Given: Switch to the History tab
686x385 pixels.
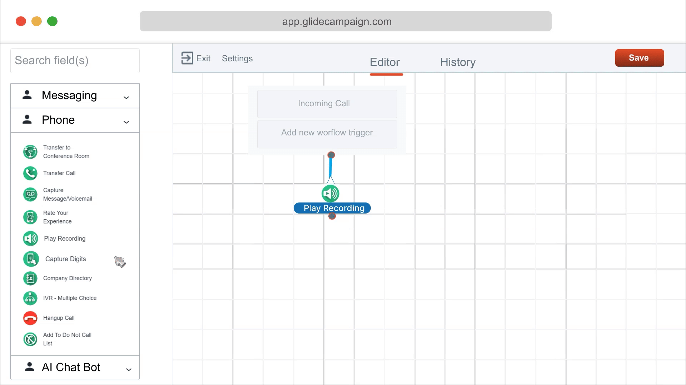Looking at the screenshot, I should click(x=458, y=62).
